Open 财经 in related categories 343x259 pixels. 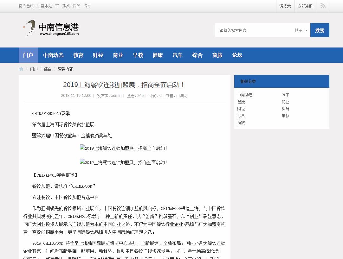point(241,109)
